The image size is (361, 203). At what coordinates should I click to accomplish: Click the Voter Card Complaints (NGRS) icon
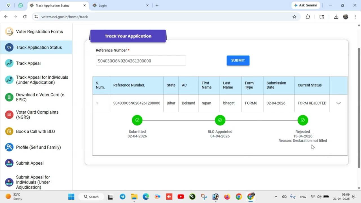tap(9, 115)
